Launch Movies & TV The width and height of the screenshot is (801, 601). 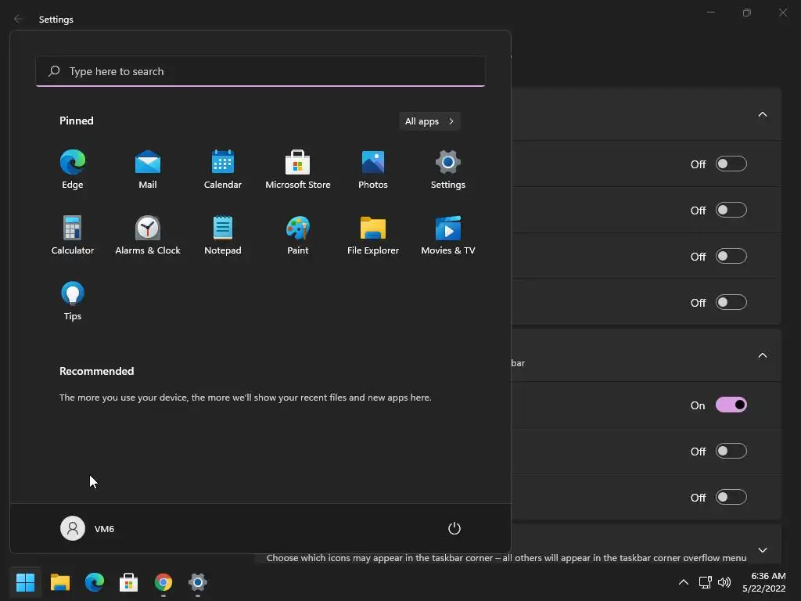coord(448,235)
